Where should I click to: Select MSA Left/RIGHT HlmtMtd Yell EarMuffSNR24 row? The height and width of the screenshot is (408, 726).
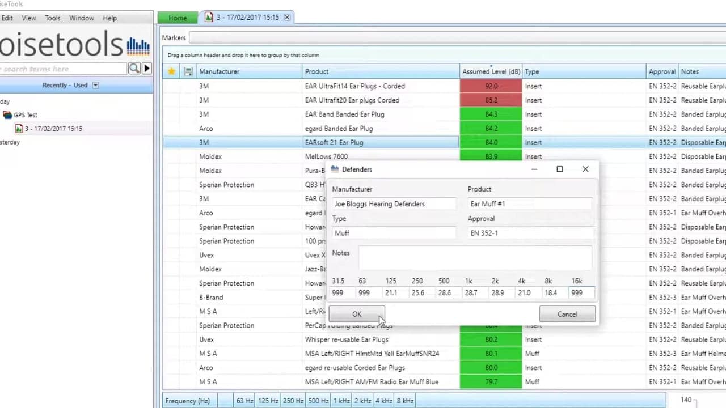tap(444, 354)
